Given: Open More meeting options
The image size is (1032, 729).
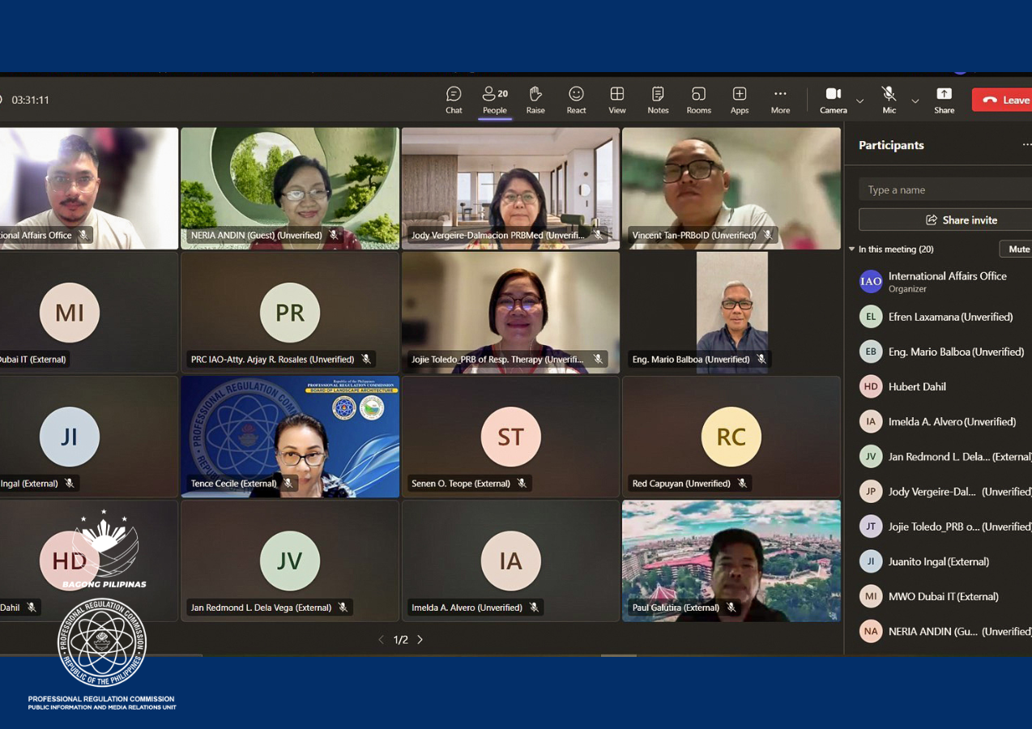Looking at the screenshot, I should point(780,100).
